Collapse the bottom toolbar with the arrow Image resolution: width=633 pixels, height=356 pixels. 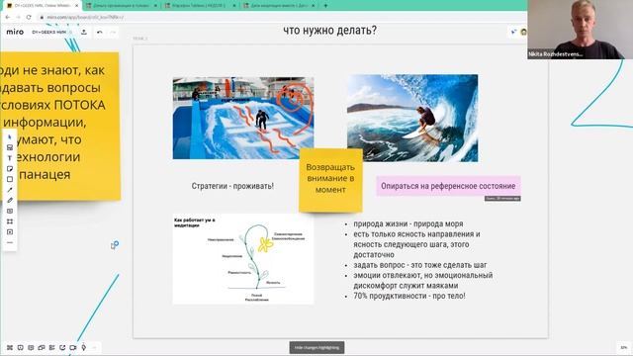click(x=95, y=347)
